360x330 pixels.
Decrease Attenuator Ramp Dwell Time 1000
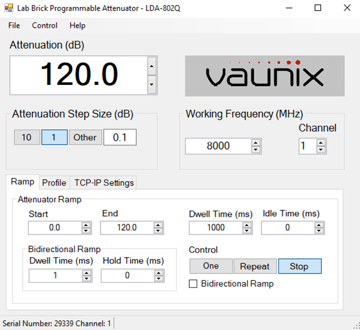click(247, 231)
